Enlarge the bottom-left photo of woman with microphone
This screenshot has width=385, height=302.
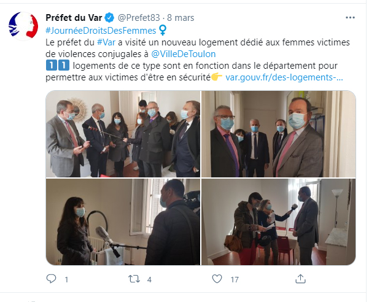(x=123, y=222)
